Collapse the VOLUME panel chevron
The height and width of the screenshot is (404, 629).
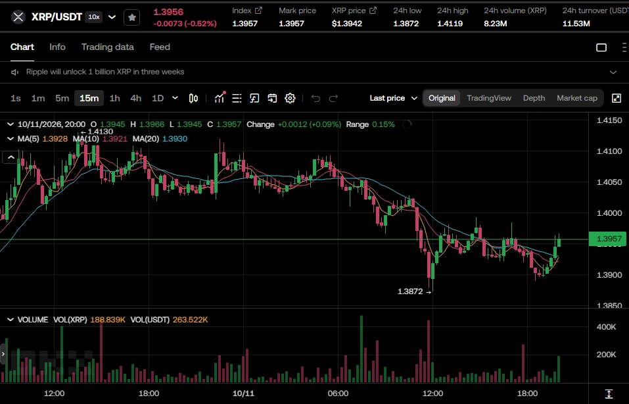click(x=11, y=320)
